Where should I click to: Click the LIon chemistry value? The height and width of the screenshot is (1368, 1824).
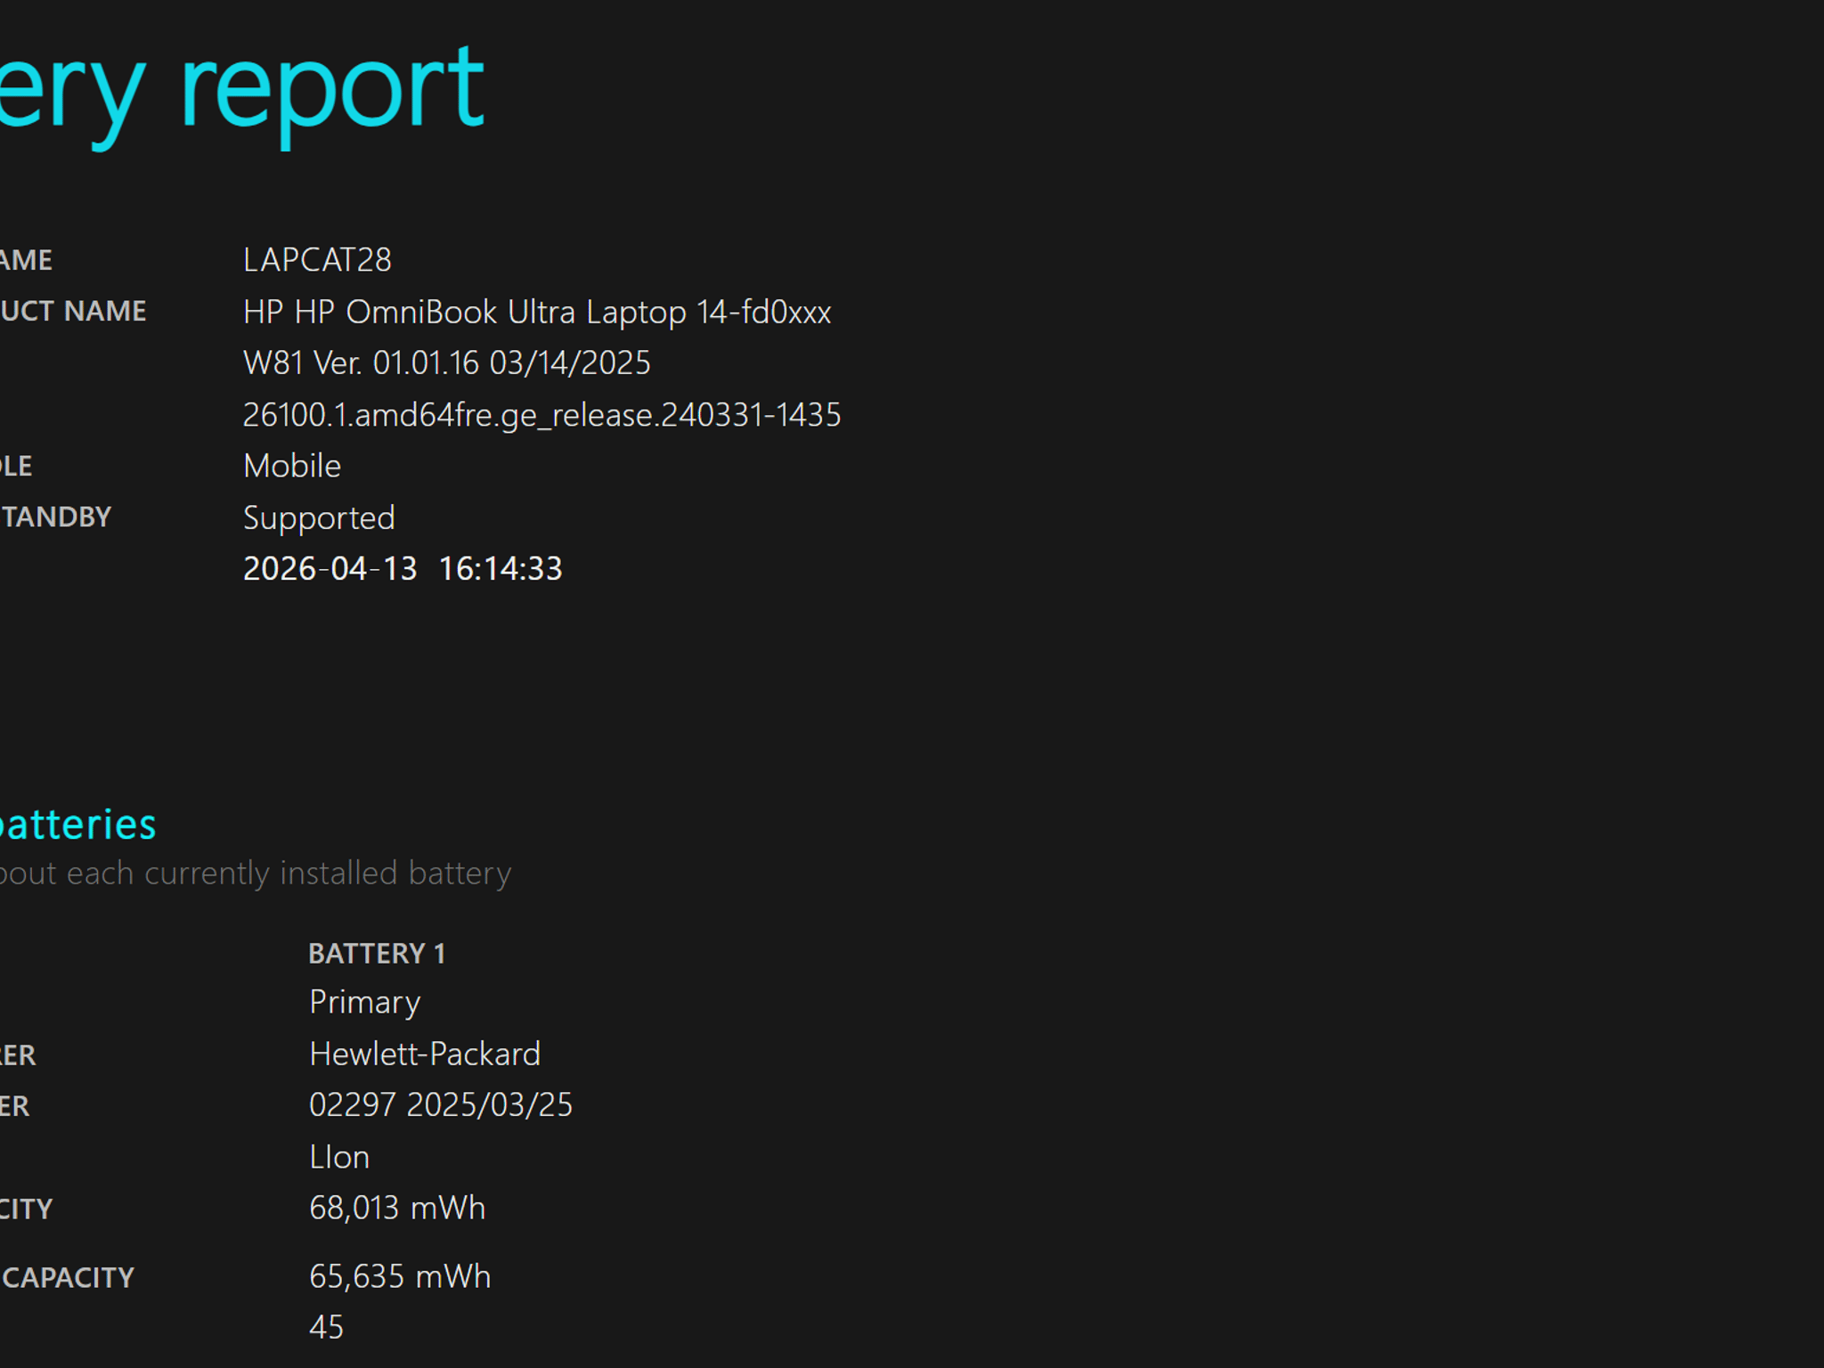339,1158
